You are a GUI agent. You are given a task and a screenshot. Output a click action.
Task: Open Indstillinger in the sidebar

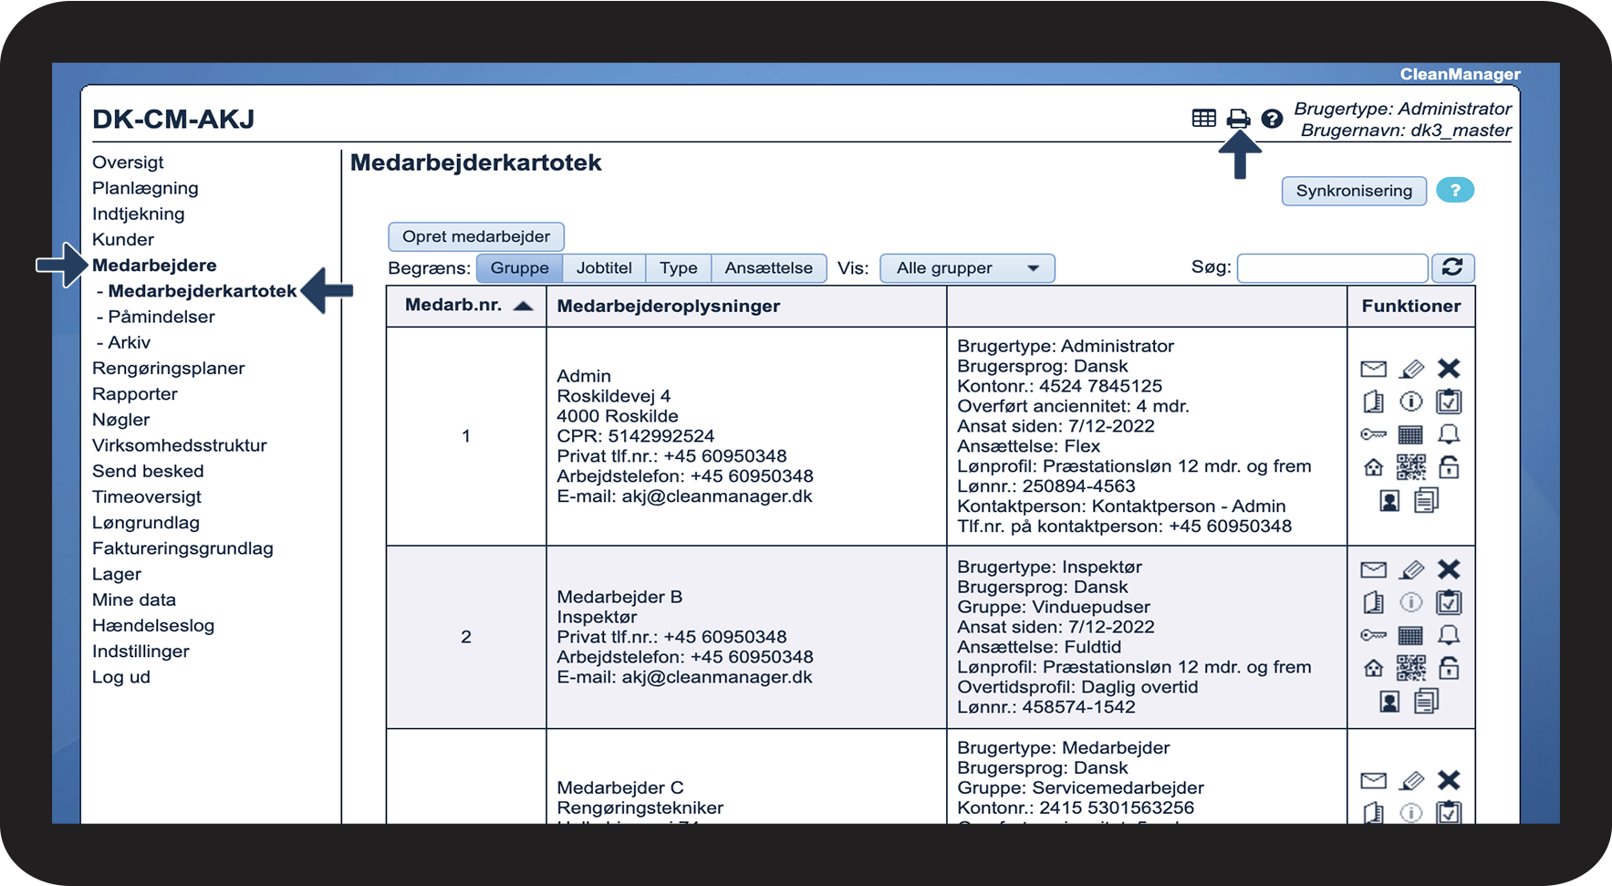tap(140, 651)
